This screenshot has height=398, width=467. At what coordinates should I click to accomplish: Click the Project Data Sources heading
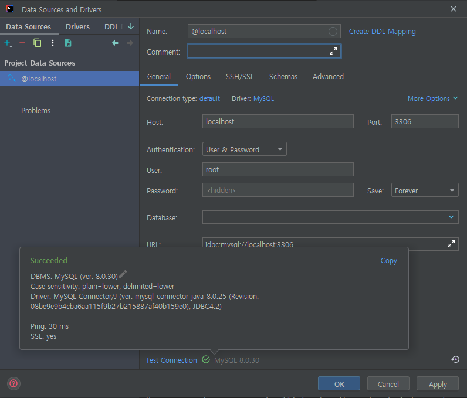(x=40, y=63)
